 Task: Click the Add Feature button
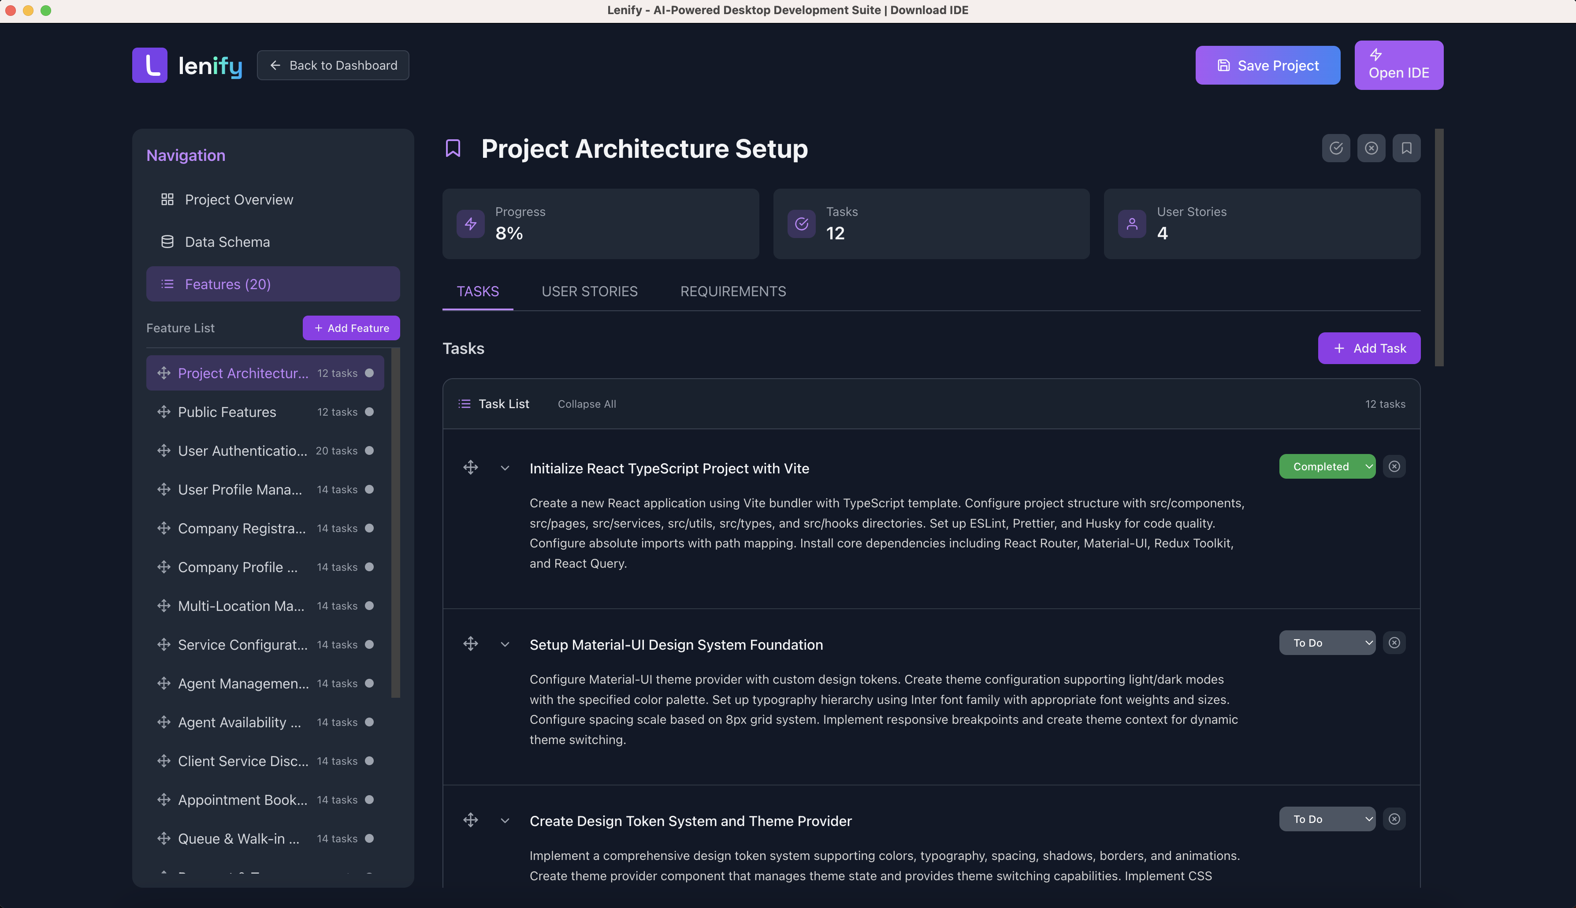coord(351,327)
